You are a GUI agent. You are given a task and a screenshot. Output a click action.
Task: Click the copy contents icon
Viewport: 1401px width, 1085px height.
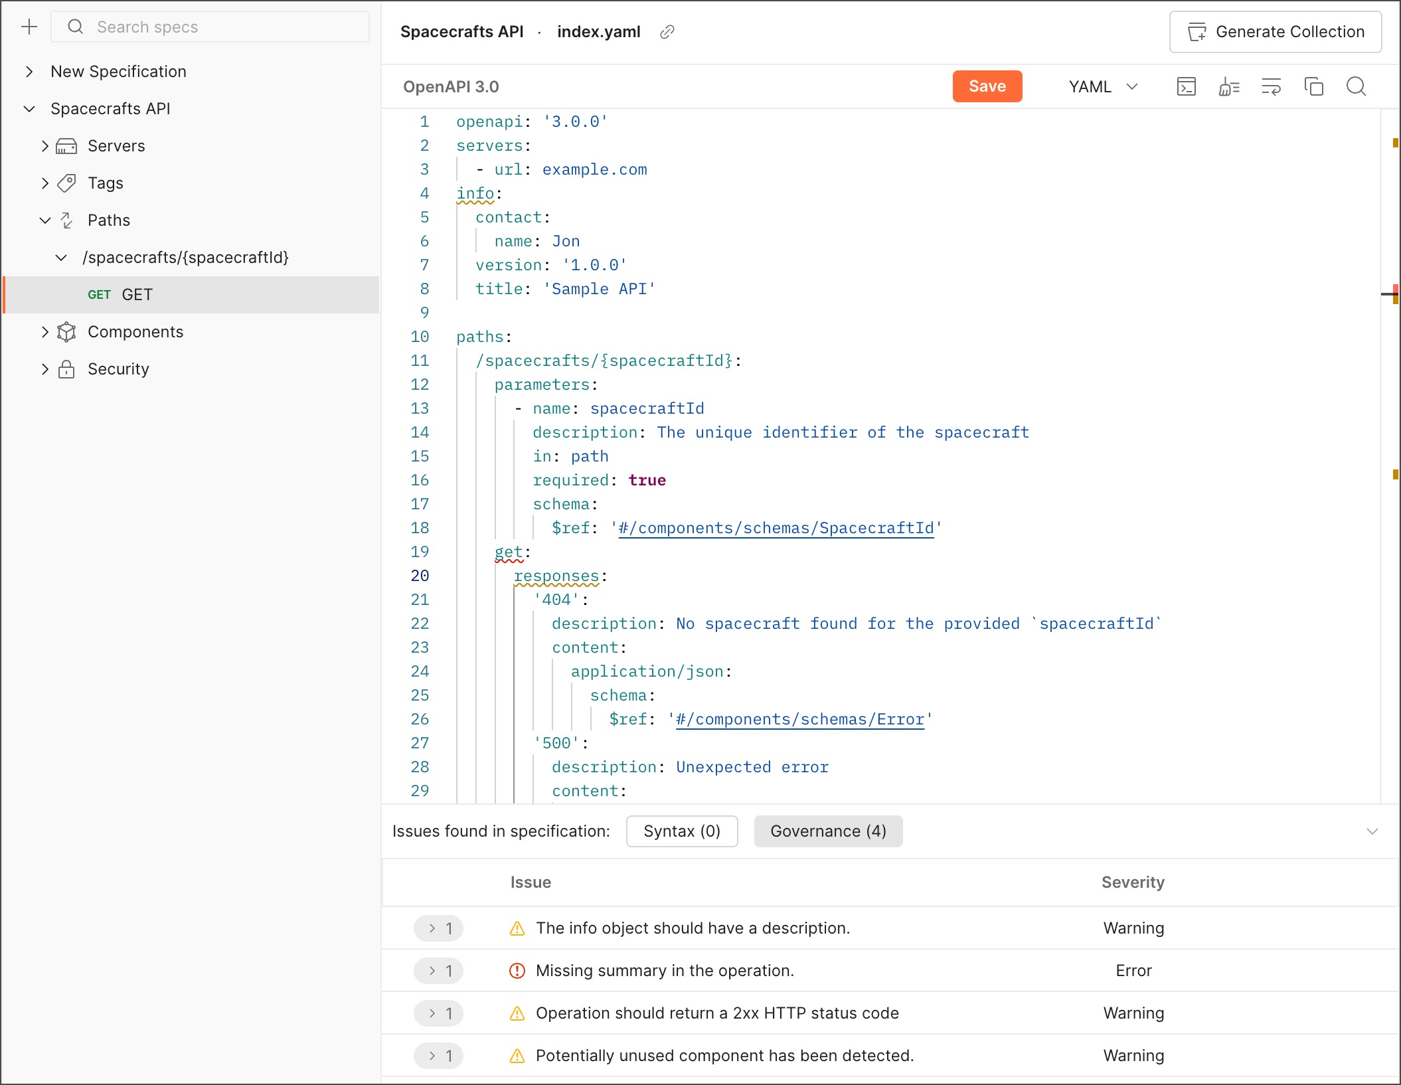1315,86
